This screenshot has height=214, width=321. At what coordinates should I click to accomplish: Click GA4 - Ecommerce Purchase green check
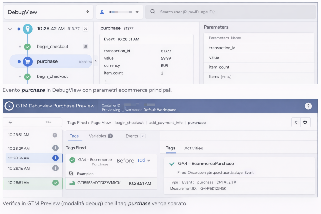point(72,160)
